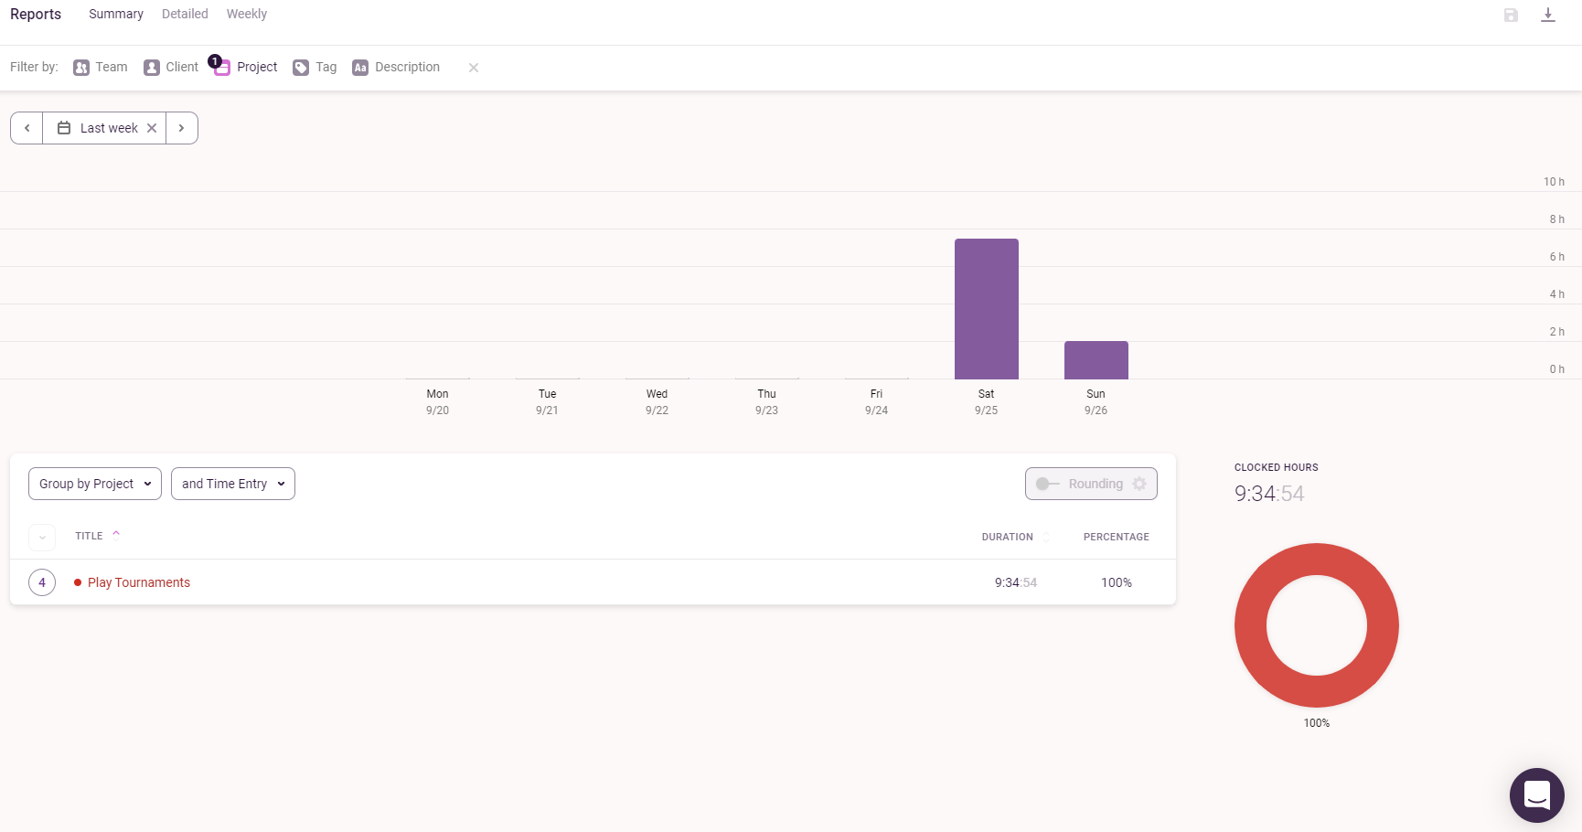Open rounding settings gear

click(x=1139, y=484)
